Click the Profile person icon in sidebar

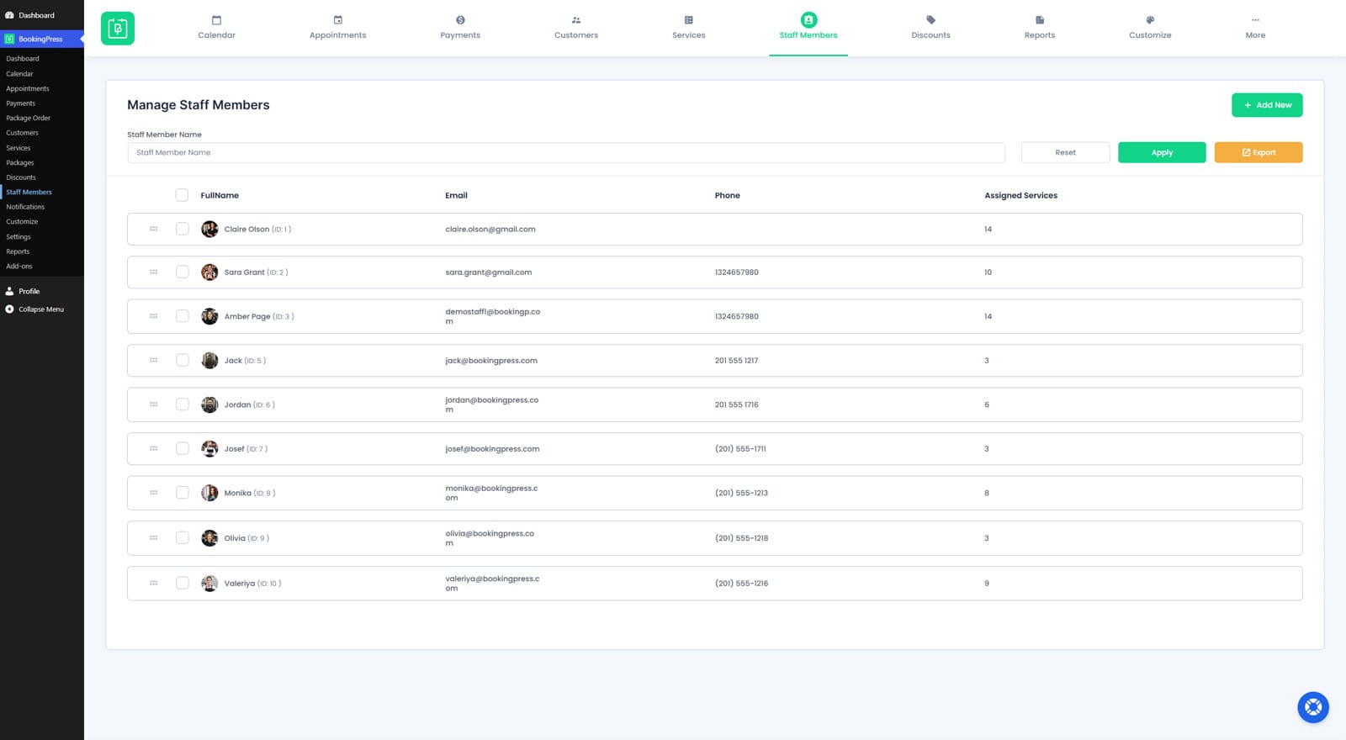point(9,291)
